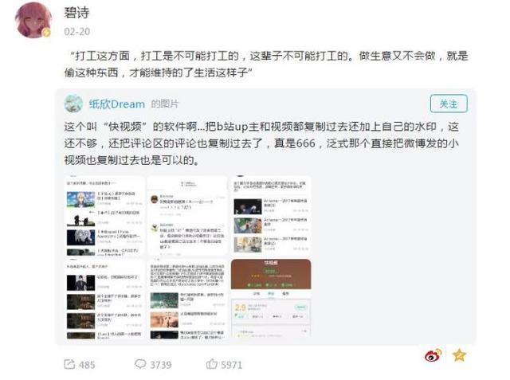The image size is (510, 380).
Task: Open the 02-20 post timestamp
Action: pos(77,32)
